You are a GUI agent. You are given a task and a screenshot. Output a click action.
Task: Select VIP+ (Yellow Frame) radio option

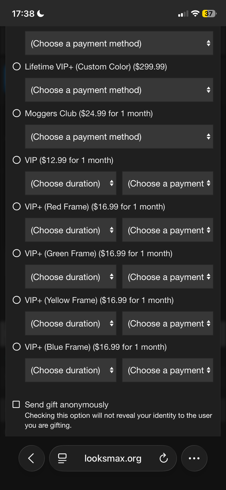coord(17,300)
